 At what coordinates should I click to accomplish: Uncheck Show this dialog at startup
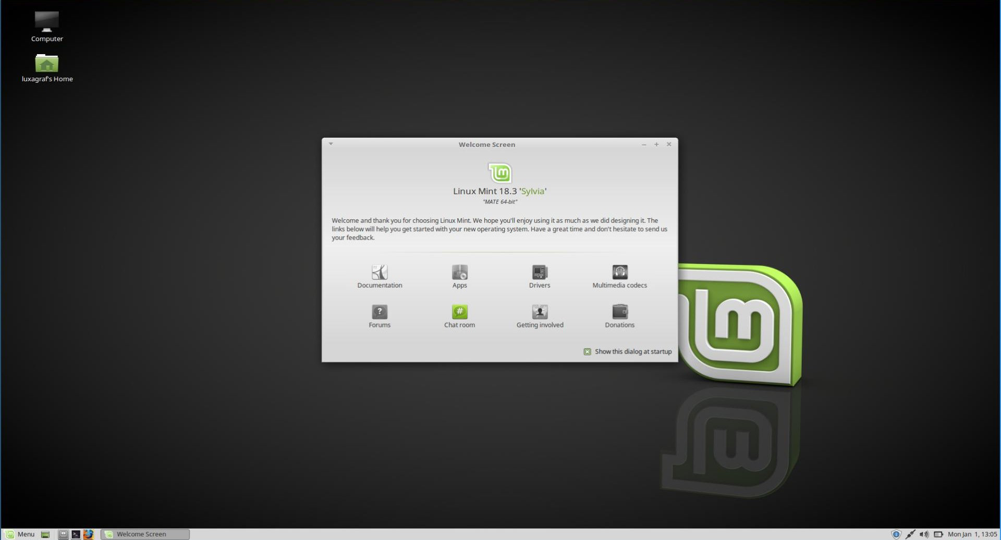click(x=587, y=352)
